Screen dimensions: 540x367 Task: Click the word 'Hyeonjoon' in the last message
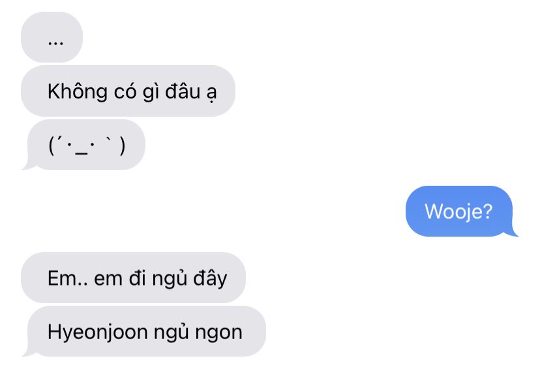tap(98, 333)
